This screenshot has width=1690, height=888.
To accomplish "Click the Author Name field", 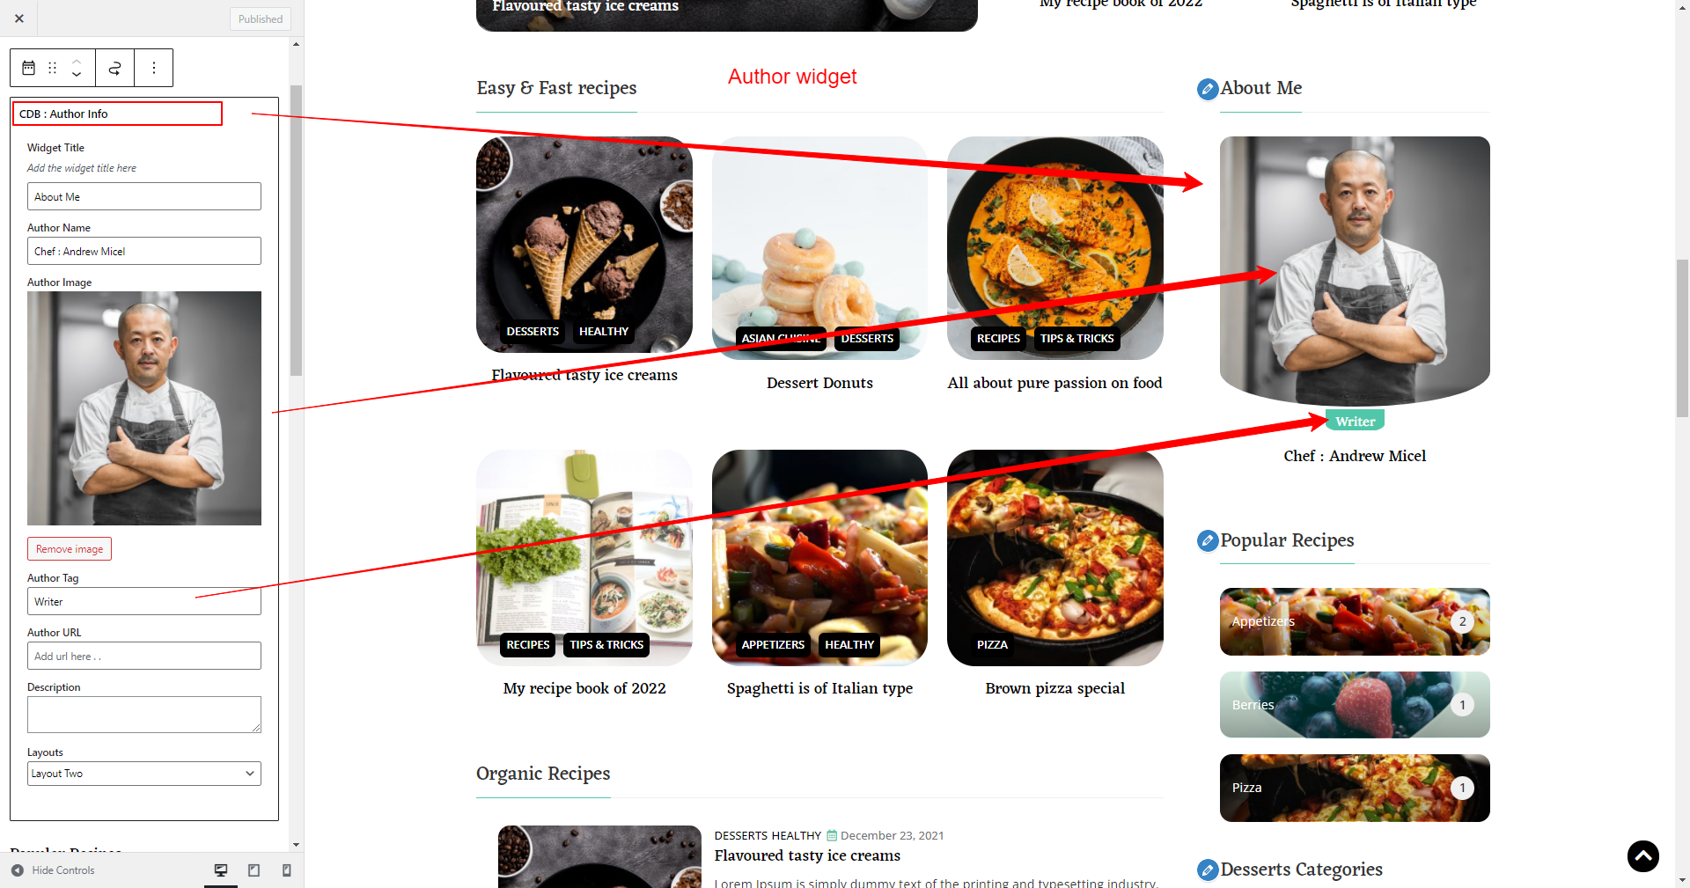I will [x=144, y=251].
